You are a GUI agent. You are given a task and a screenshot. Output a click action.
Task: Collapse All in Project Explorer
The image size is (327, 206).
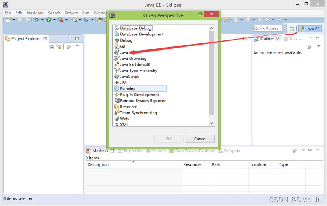[x=51, y=47]
